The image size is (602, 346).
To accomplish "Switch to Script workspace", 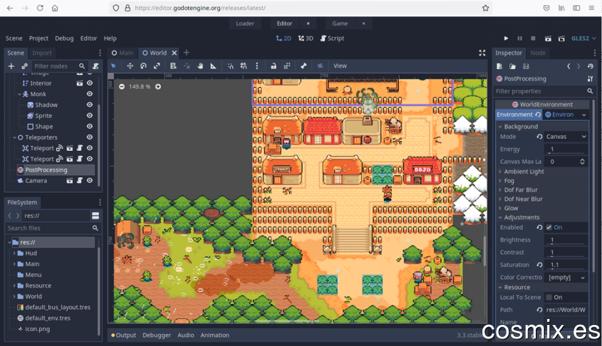I will [x=332, y=38].
